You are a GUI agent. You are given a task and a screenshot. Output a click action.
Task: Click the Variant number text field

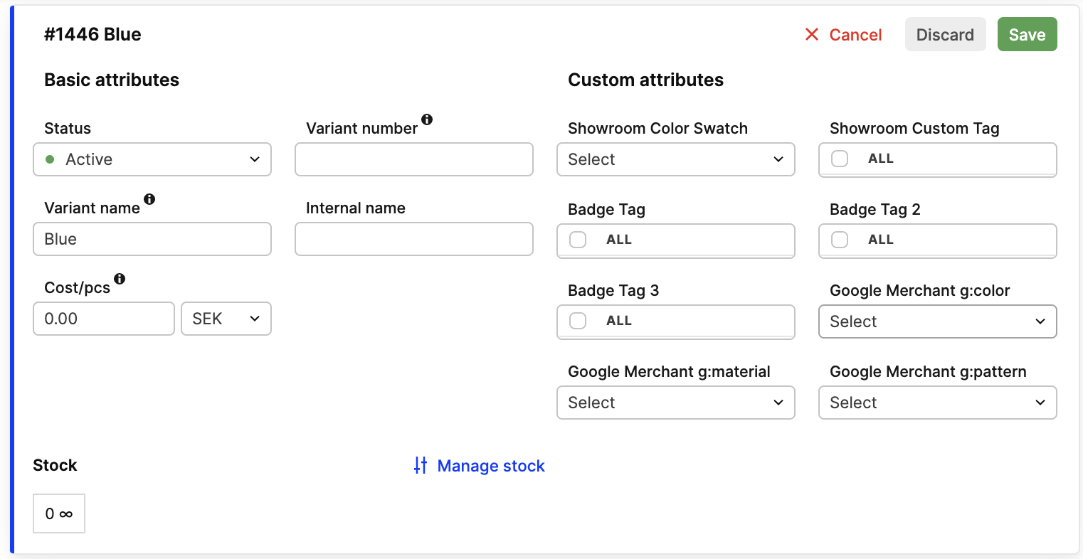[414, 159]
